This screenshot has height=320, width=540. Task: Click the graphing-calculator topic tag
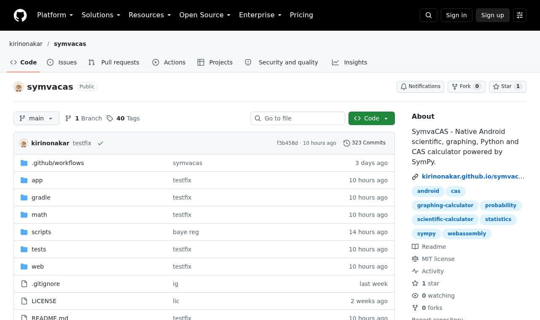(445, 205)
